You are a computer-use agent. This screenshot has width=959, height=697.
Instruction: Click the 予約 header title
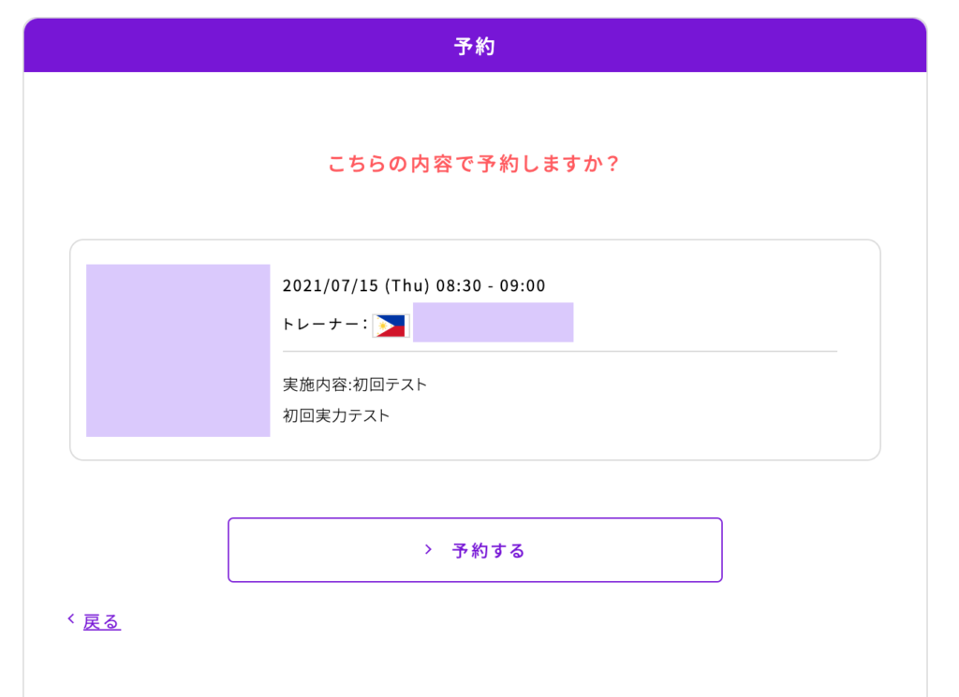tap(475, 47)
